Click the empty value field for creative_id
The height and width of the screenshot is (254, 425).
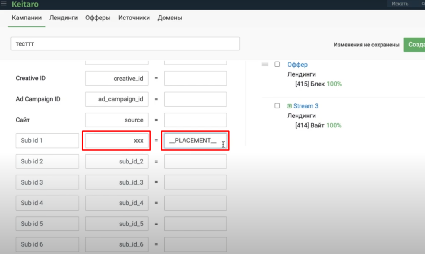(x=195, y=78)
